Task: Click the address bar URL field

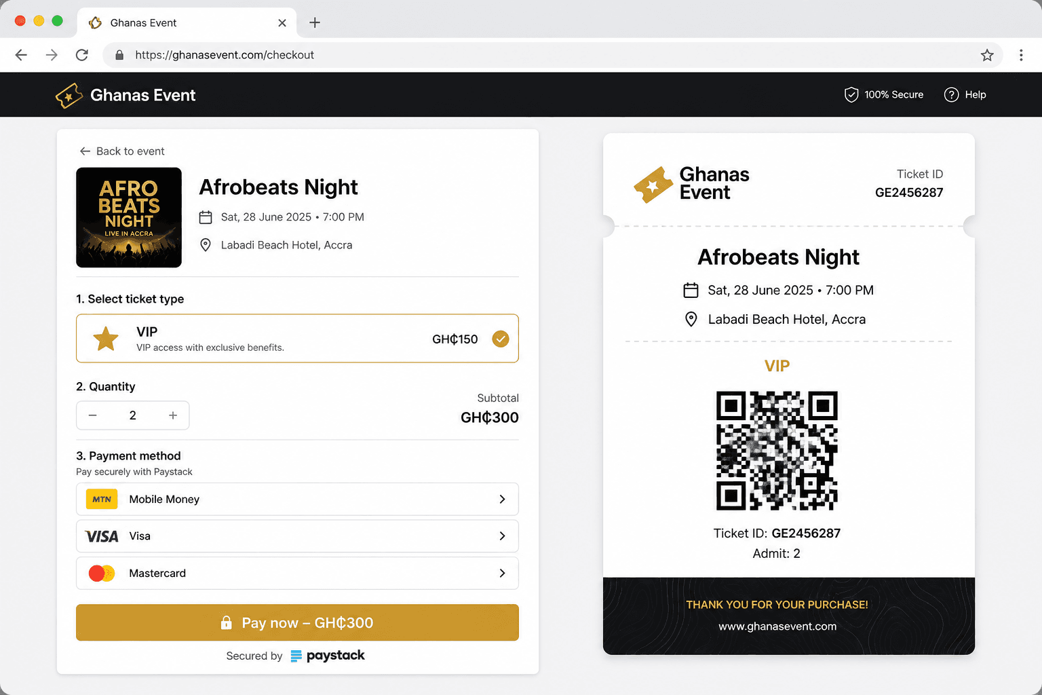Action: click(552, 55)
